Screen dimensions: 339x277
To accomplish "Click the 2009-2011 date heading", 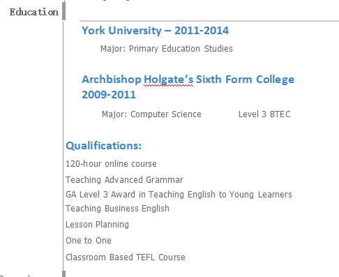I will [109, 95].
